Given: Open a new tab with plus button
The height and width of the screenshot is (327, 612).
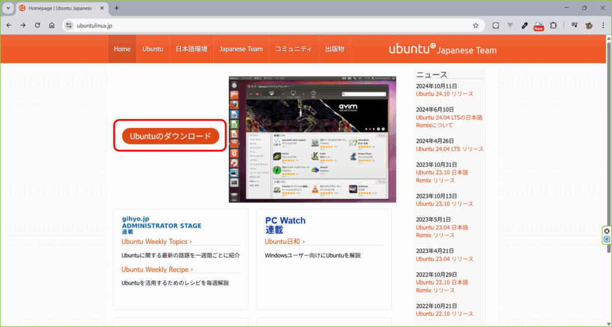Looking at the screenshot, I should (x=117, y=8).
